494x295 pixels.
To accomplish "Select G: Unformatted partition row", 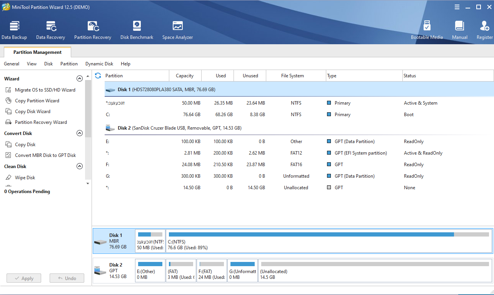I will click(299, 176).
